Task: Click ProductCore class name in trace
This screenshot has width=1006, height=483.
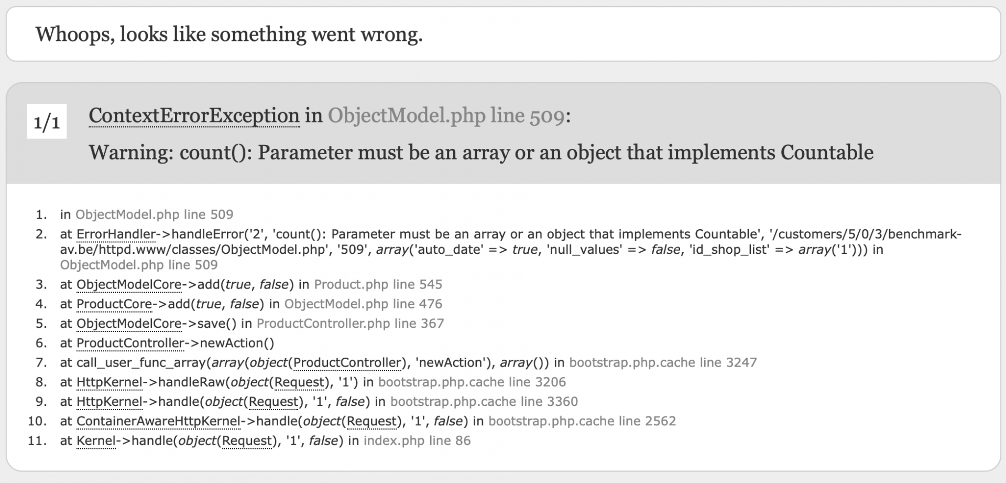Action: [114, 304]
